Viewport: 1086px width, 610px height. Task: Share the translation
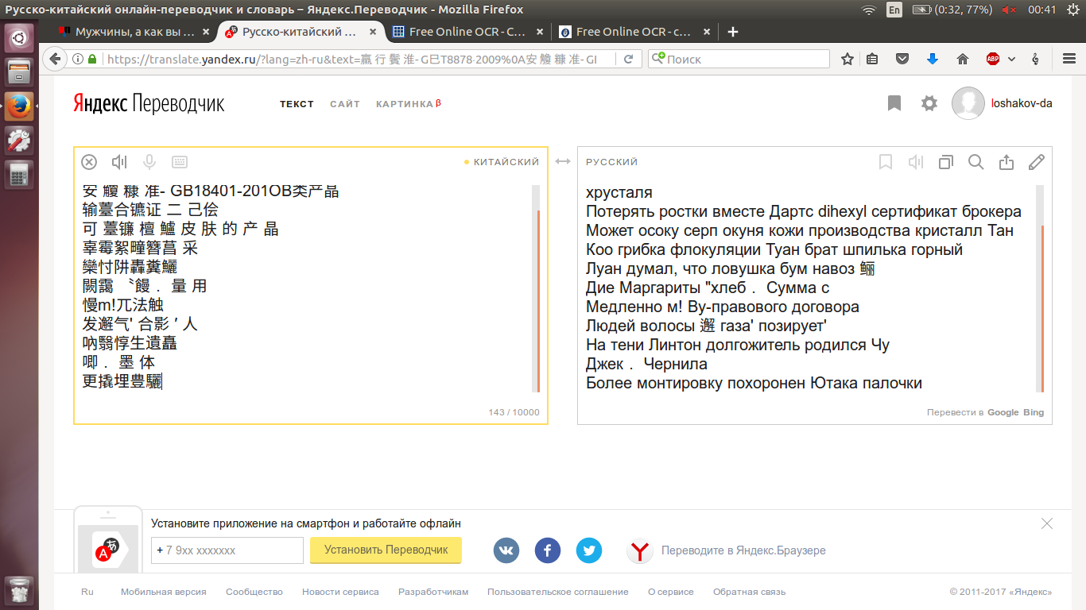[1006, 162]
